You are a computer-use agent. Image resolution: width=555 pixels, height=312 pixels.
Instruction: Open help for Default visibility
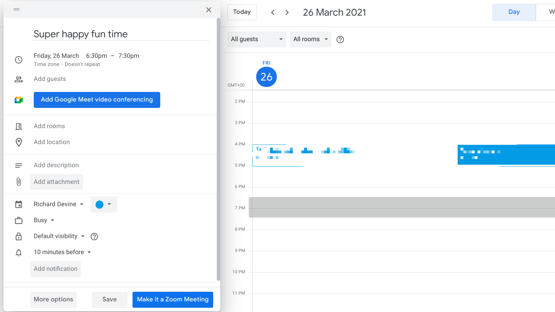coord(94,236)
